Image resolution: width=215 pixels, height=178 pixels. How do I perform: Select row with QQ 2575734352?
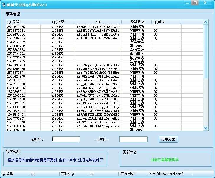coord(105,53)
